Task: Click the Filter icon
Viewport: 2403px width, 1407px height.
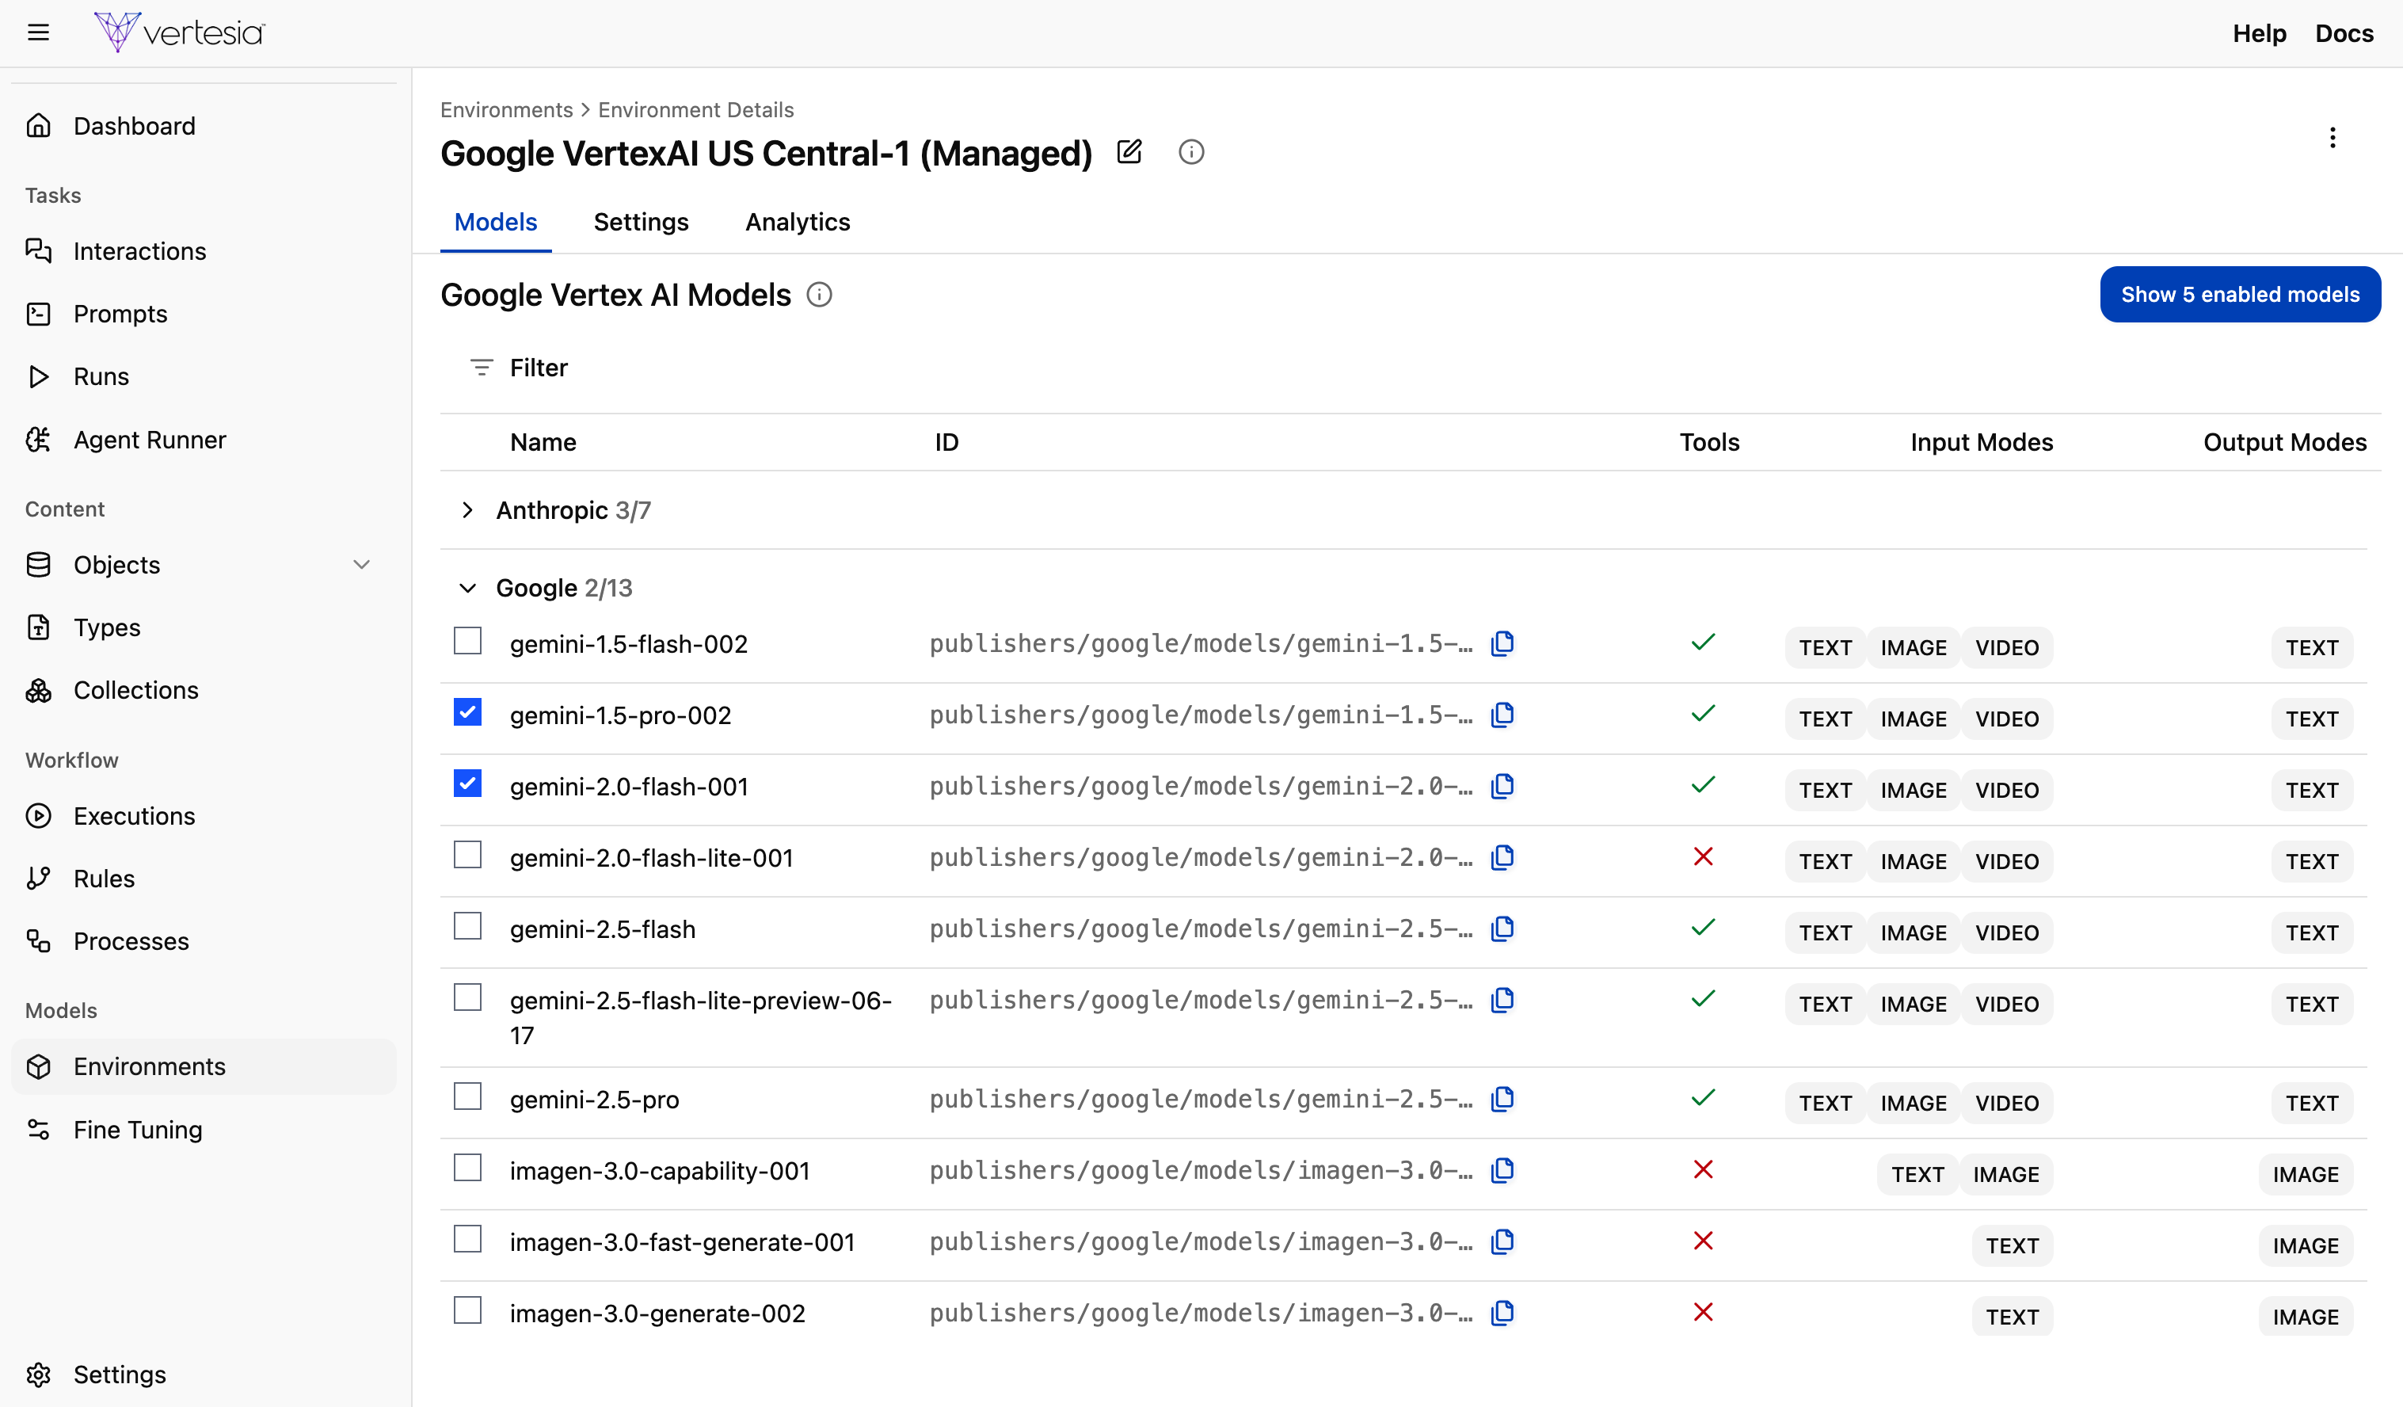Action: [x=482, y=368]
